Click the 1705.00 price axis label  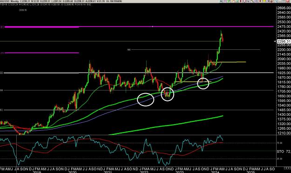tap(284, 92)
